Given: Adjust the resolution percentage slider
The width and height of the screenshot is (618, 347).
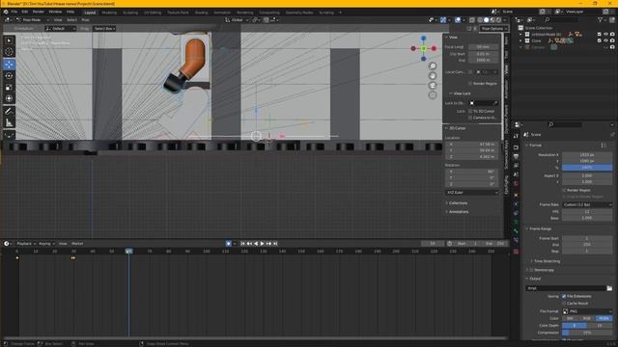Looking at the screenshot, I should pyautogui.click(x=587, y=168).
